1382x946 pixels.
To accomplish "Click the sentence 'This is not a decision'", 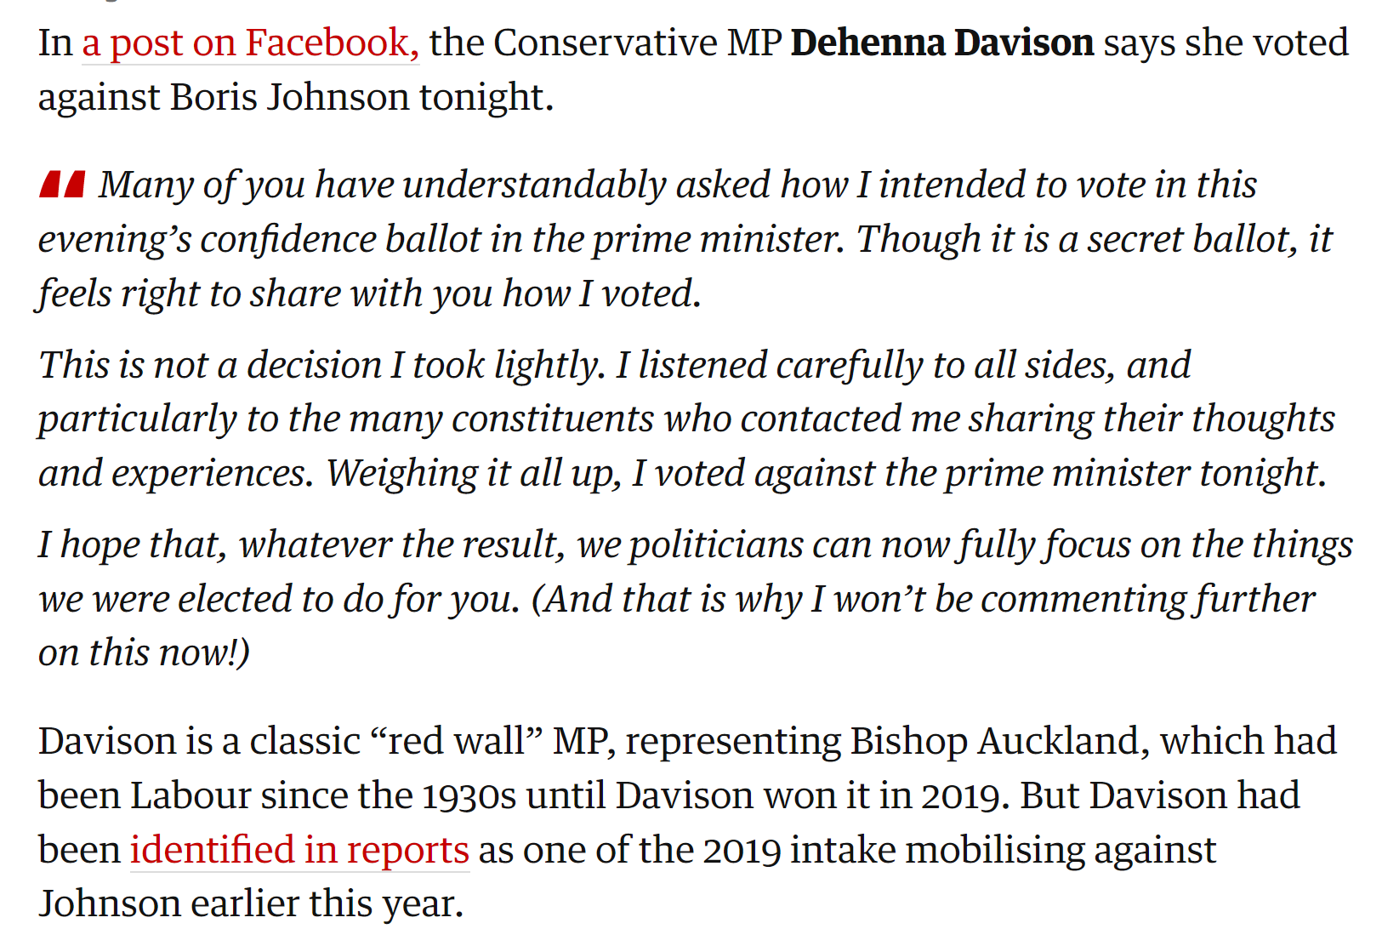I will coord(321,366).
